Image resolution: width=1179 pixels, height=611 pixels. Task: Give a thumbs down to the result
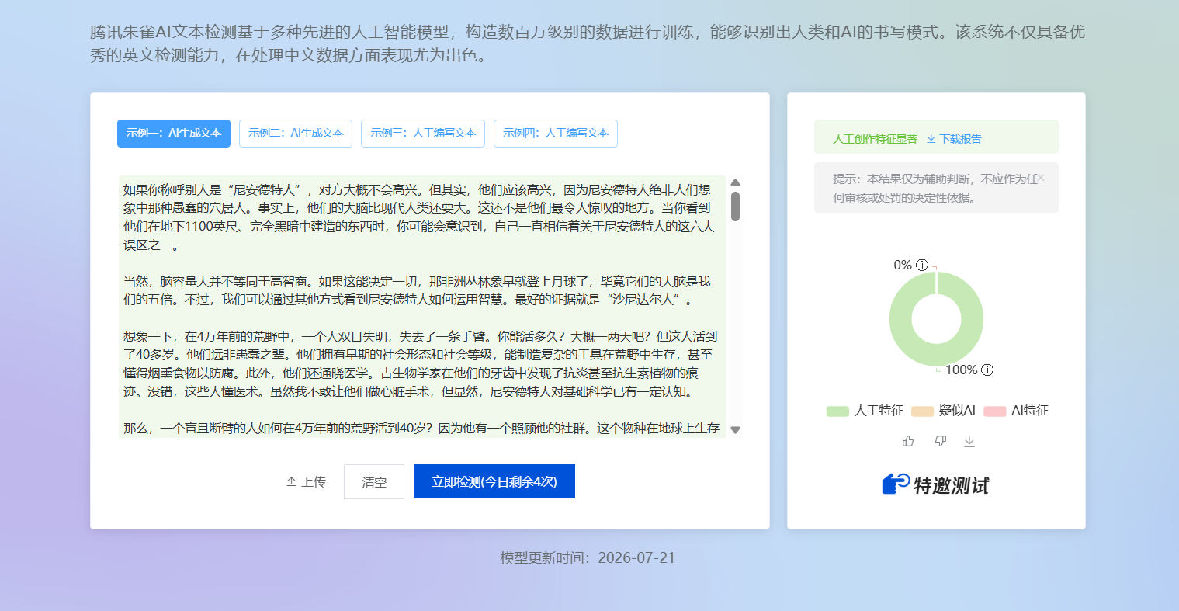click(940, 442)
